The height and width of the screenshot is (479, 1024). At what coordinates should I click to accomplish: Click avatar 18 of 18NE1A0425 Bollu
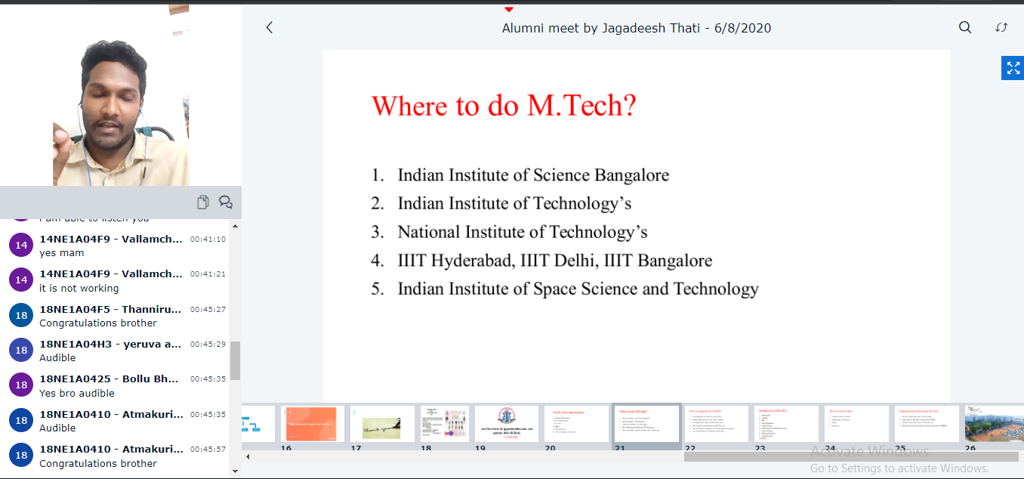point(21,385)
